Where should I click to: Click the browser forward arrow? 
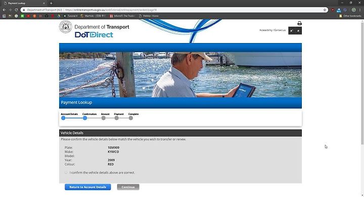pyautogui.click(x=10, y=10)
